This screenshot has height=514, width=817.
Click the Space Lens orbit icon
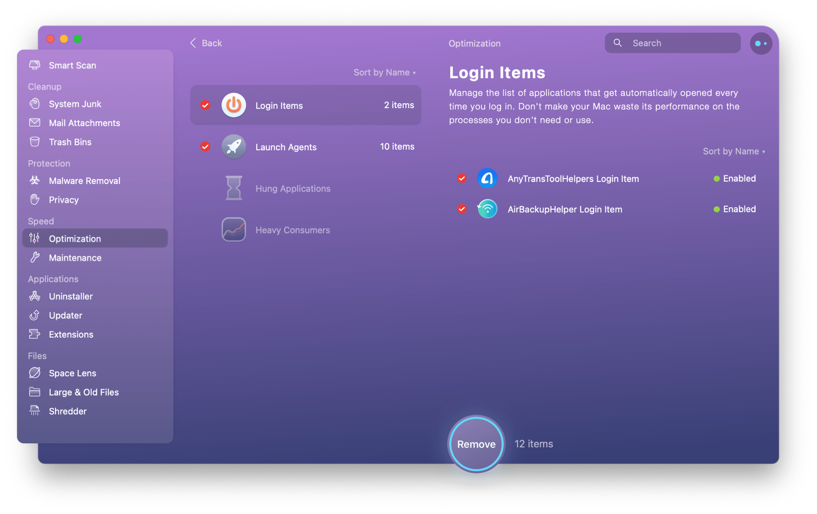pos(34,372)
